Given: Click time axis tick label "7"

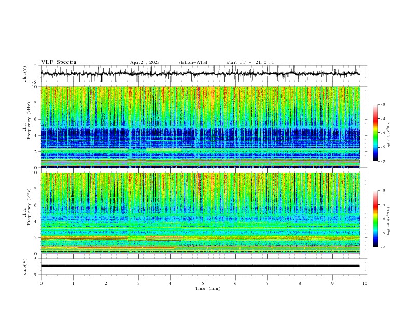Looking at the screenshot, I should [268, 283].
